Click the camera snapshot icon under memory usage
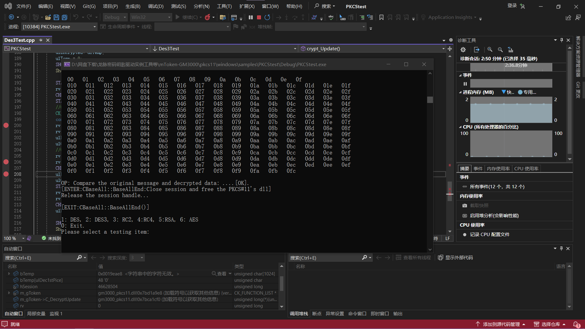Screen dimensions: 585x329 (x=465, y=206)
